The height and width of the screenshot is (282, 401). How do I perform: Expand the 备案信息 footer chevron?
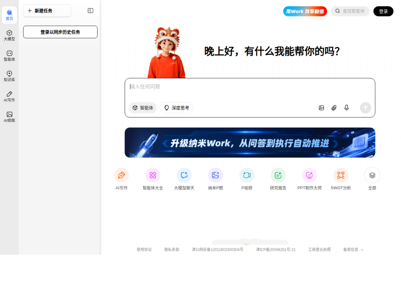(362, 250)
